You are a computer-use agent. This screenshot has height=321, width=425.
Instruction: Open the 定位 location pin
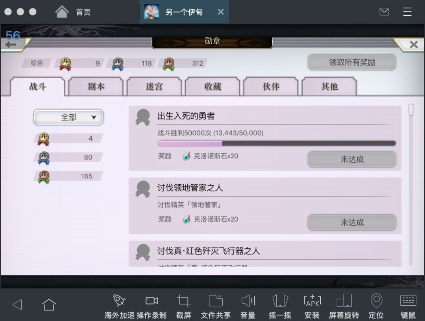(376, 301)
